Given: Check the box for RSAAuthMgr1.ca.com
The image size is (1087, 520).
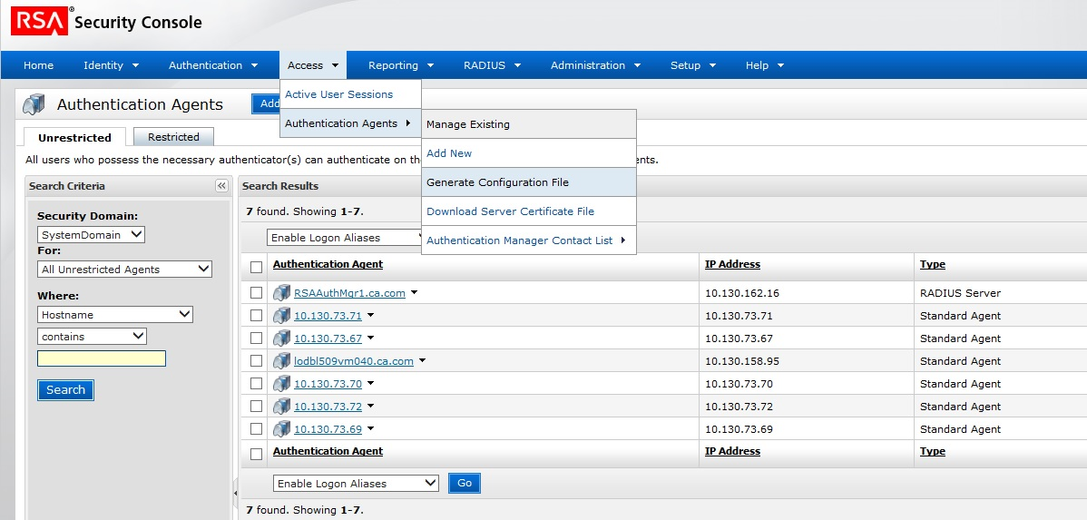Looking at the screenshot, I should [256, 293].
